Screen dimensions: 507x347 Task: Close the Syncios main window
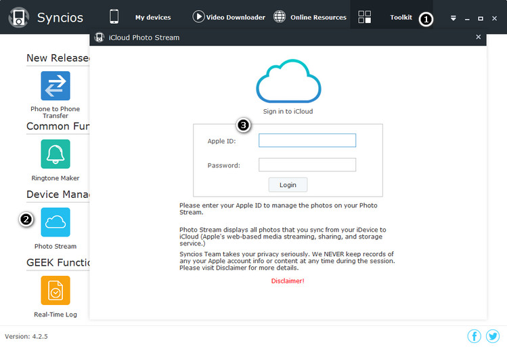[x=494, y=18]
